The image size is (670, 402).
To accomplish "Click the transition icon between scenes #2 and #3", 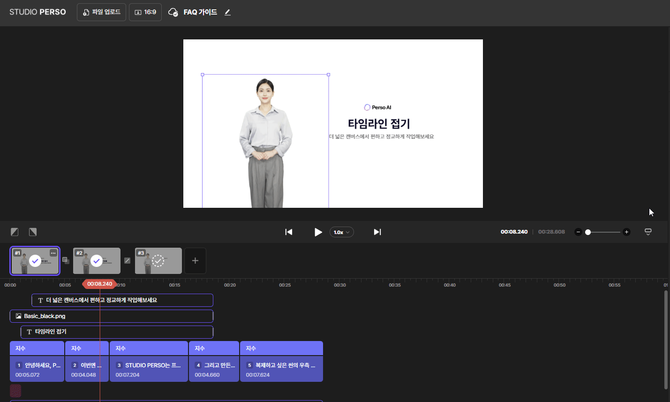I will [127, 260].
